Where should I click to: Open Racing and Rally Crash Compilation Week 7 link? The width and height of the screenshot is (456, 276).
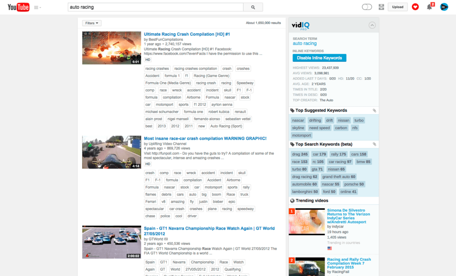349,263
